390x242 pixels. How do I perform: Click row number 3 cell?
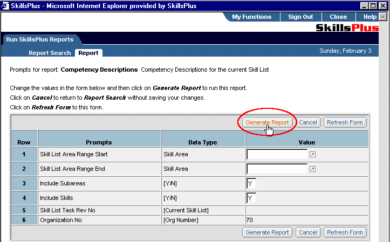coord(24,183)
